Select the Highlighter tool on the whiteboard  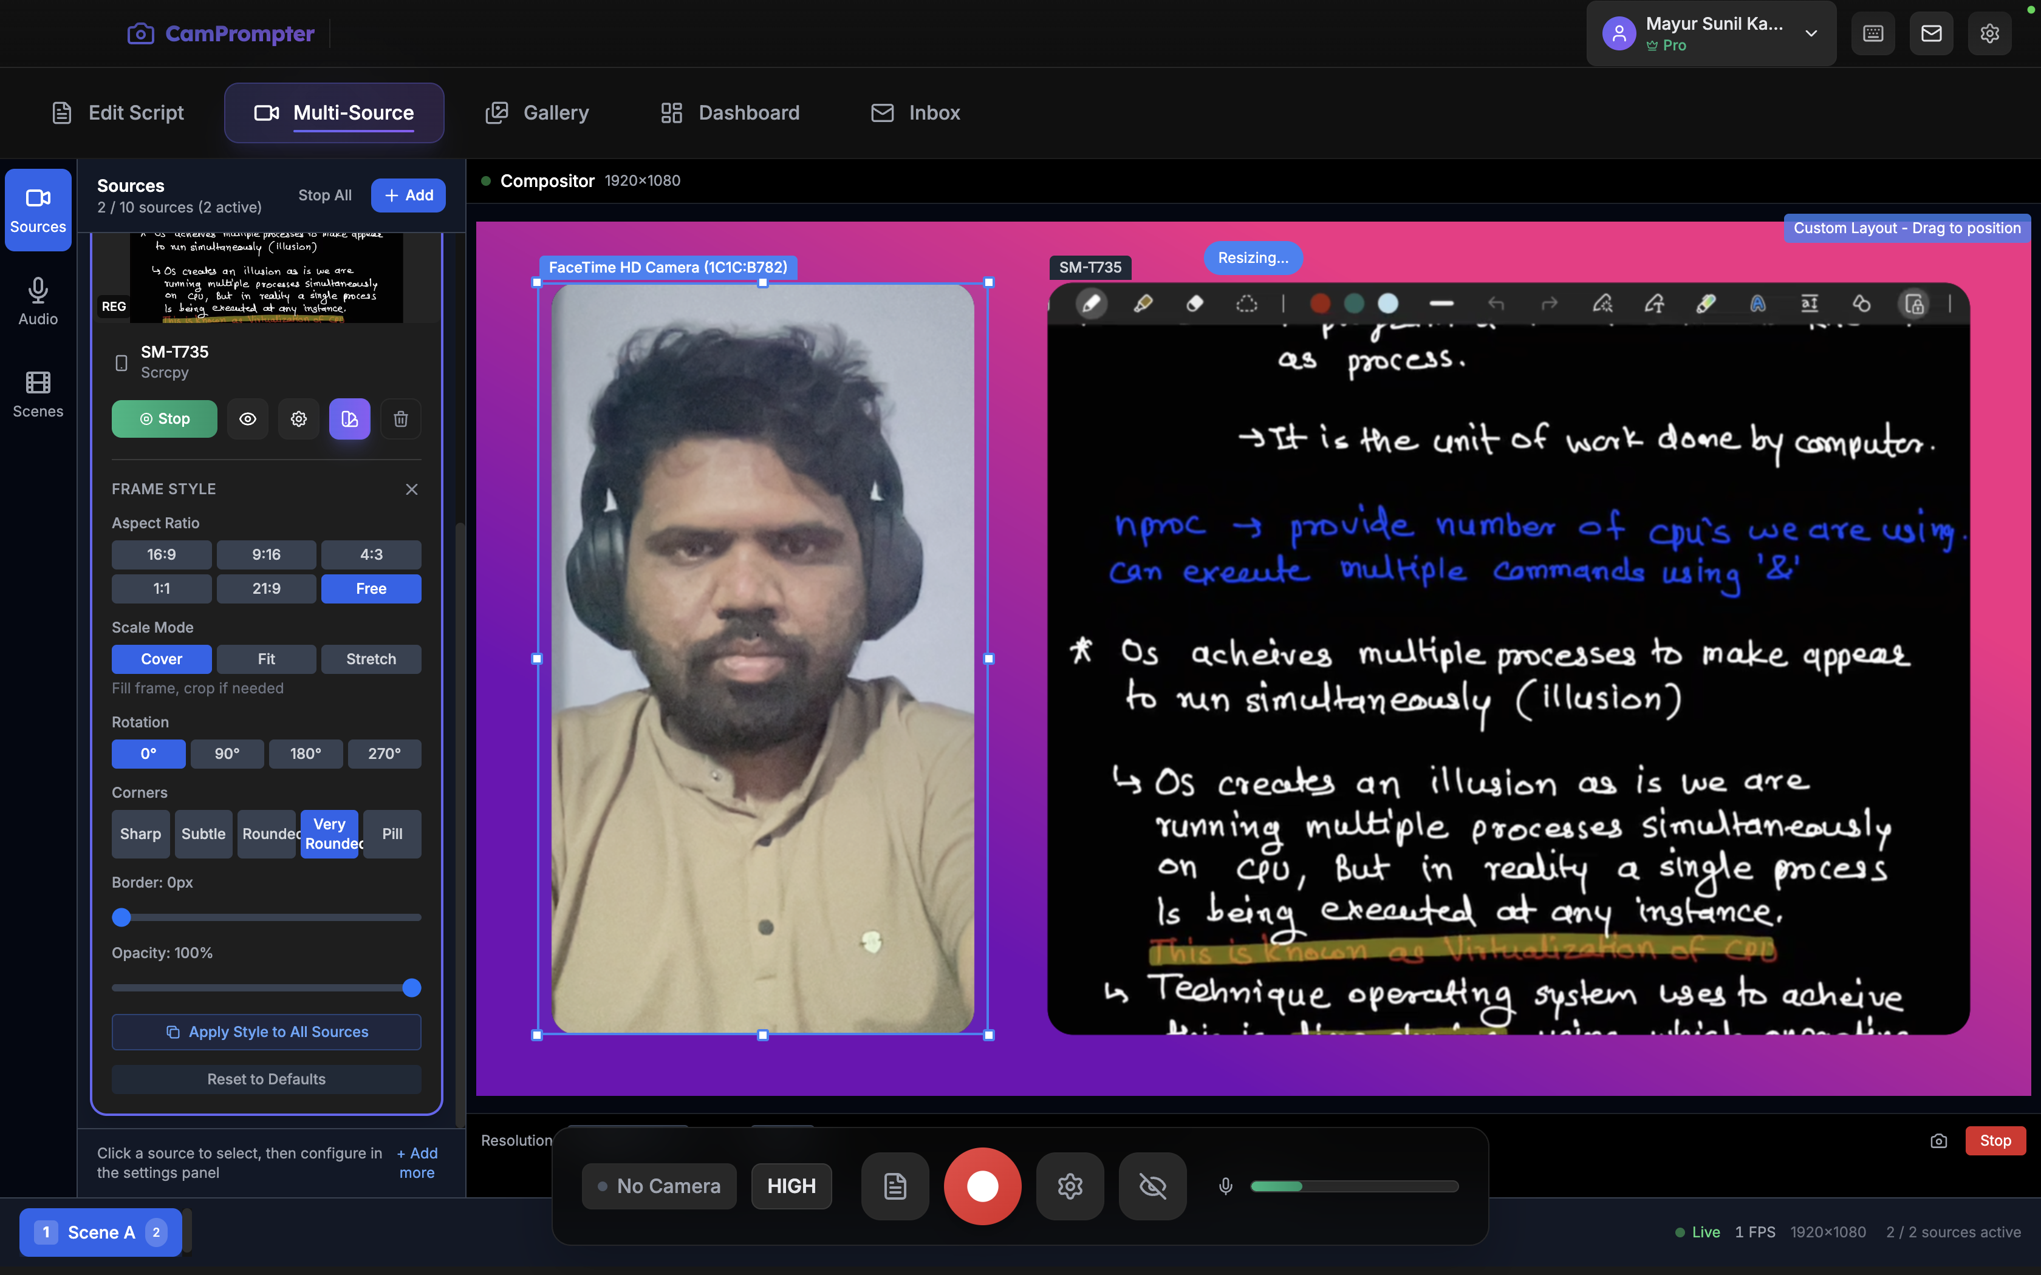1144,304
